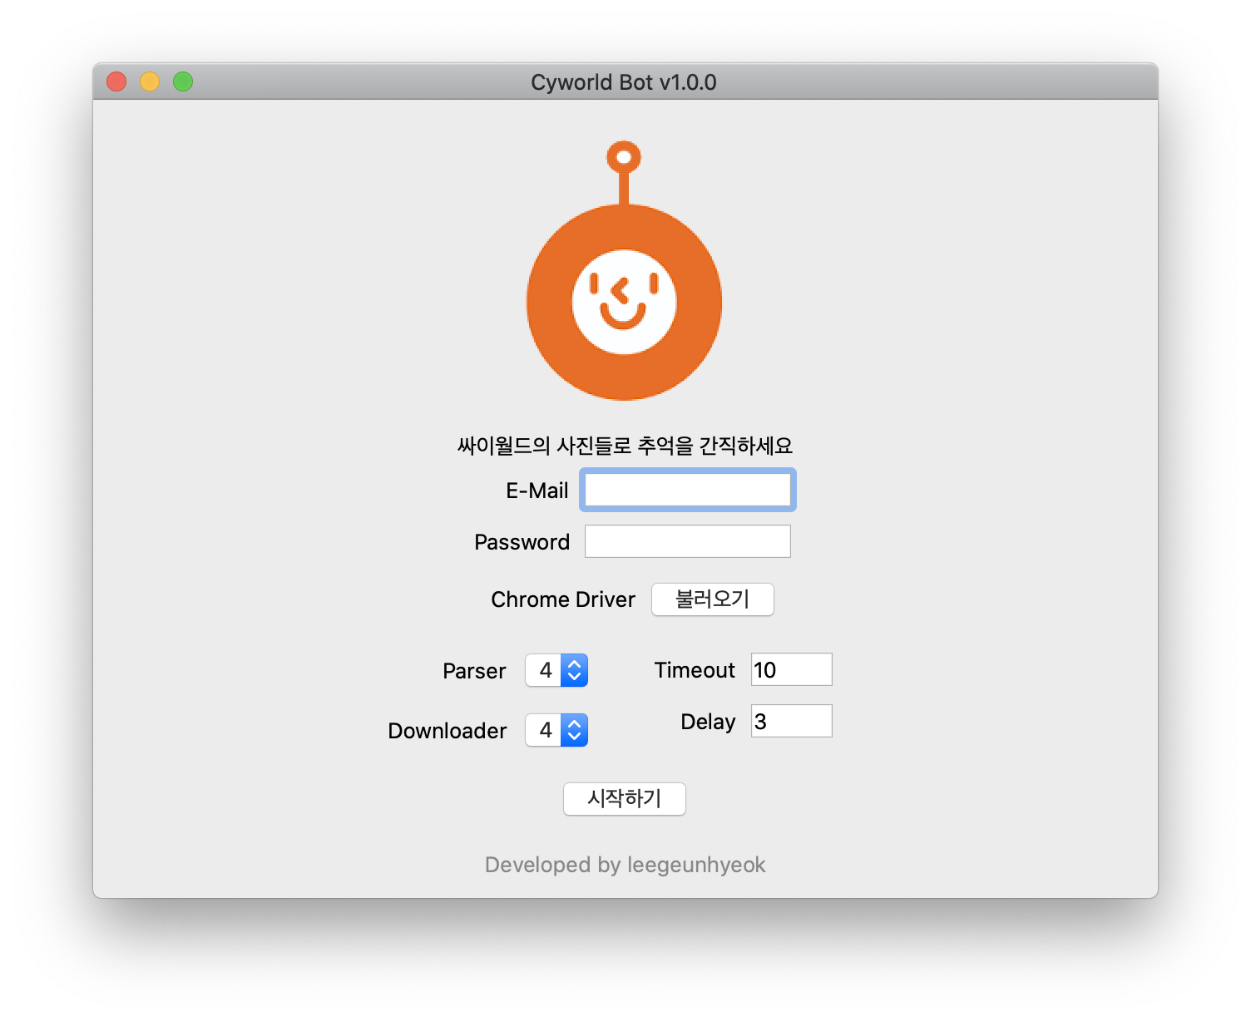Click the 'Downloader' label
Image resolution: width=1251 pixels, height=1021 pixels.
447,731
